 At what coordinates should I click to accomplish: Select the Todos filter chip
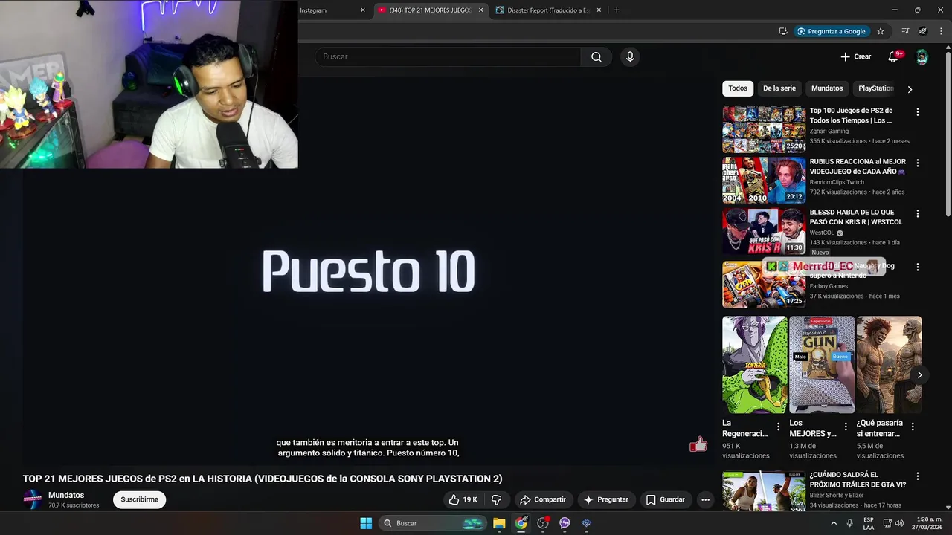738,88
